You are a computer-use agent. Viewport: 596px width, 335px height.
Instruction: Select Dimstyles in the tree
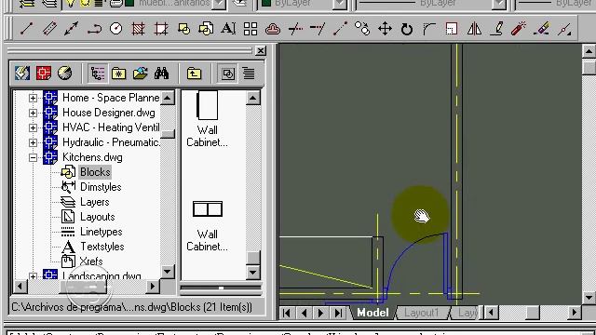(101, 187)
